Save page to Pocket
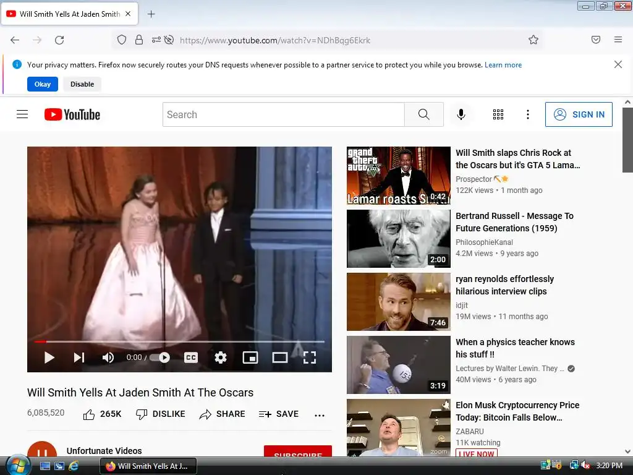 (x=596, y=40)
